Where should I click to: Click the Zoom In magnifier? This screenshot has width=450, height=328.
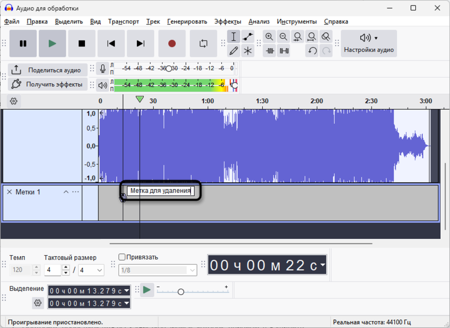pyautogui.click(x=269, y=37)
